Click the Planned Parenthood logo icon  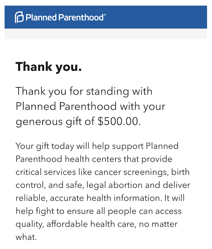tap(19, 17)
